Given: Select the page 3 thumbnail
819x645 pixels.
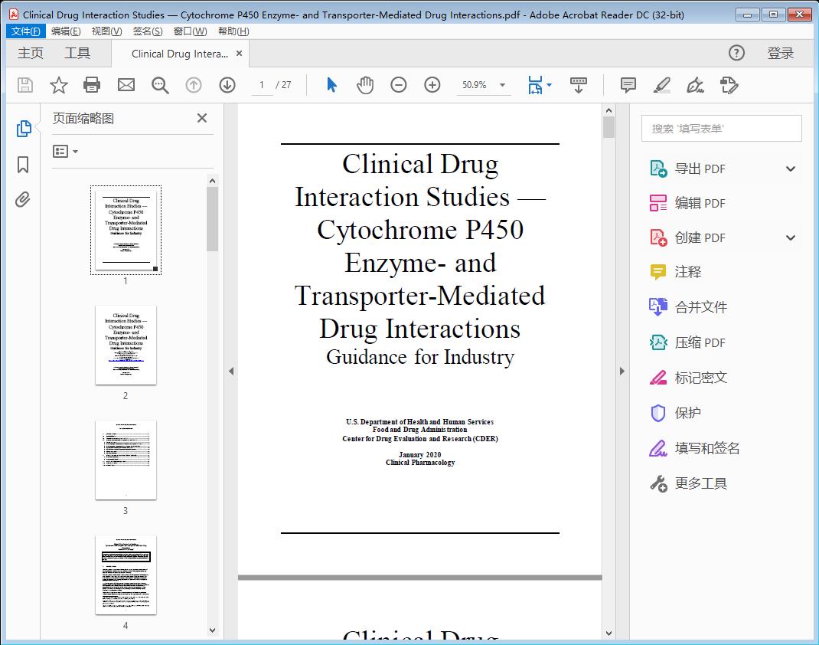Looking at the screenshot, I should click(x=126, y=460).
